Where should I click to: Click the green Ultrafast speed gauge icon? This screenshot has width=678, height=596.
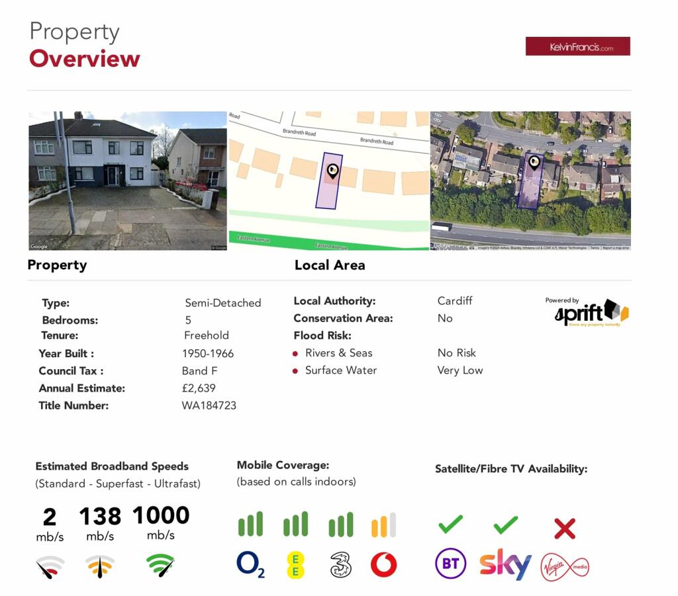(x=160, y=564)
